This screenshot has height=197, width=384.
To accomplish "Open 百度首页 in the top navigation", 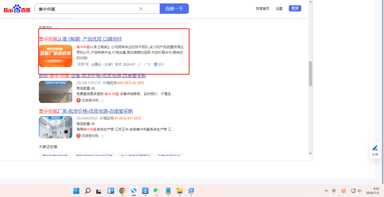I will [262, 9].
